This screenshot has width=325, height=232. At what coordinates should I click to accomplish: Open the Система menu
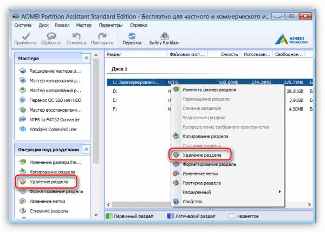23,25
